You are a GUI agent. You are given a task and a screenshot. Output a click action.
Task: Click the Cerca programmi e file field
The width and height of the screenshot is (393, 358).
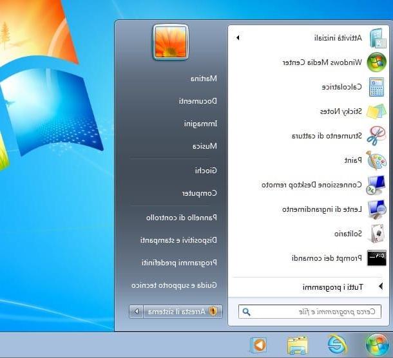click(310, 312)
